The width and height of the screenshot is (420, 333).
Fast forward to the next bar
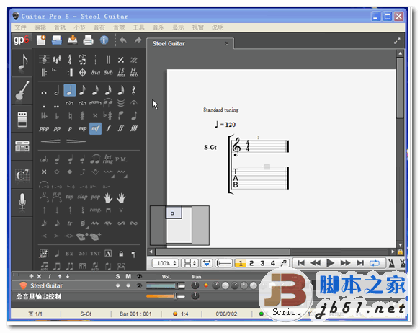(x=345, y=263)
